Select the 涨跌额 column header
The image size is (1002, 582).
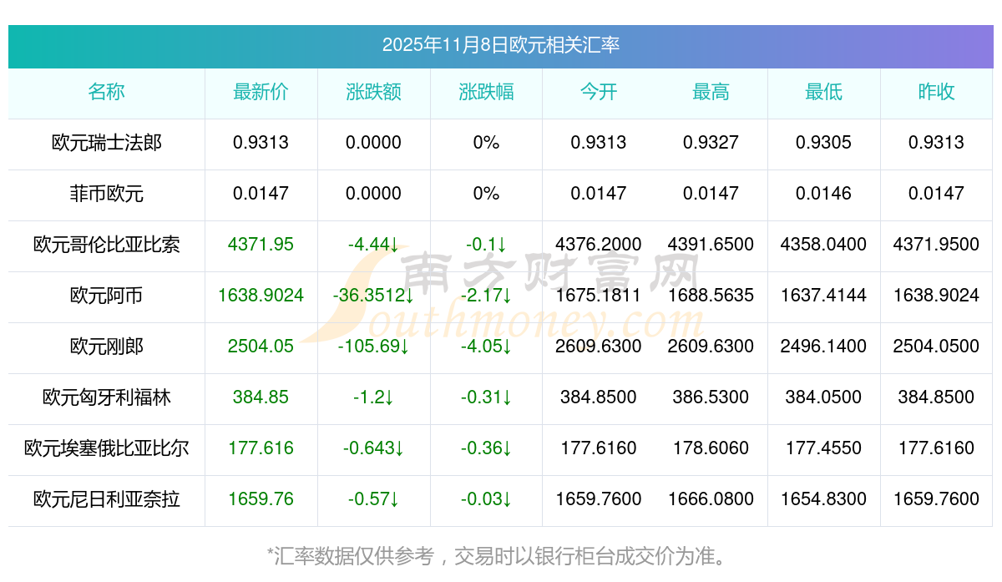(373, 92)
